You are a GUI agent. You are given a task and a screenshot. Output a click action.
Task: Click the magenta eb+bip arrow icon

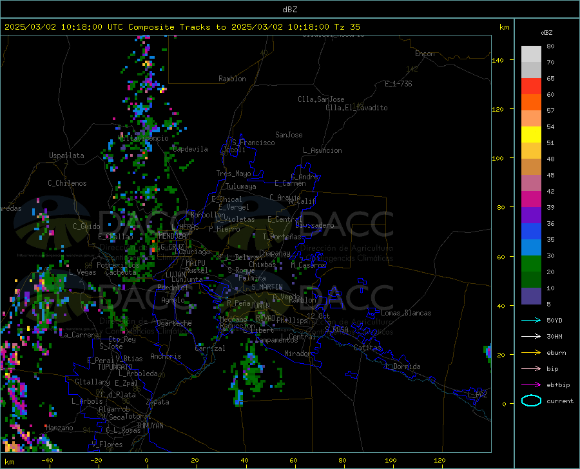(x=531, y=385)
